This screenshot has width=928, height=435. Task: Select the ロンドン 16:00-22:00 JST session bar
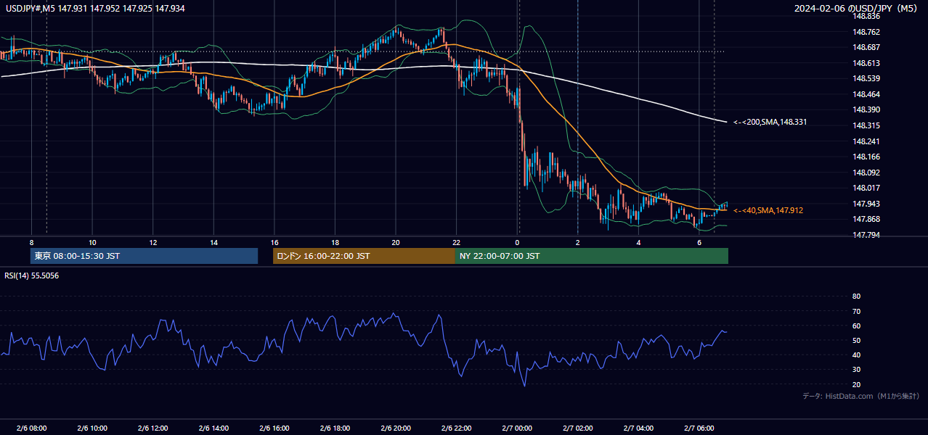coord(364,256)
